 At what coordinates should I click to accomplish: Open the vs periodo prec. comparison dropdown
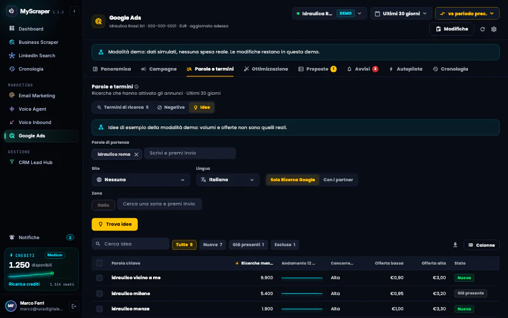[467, 13]
